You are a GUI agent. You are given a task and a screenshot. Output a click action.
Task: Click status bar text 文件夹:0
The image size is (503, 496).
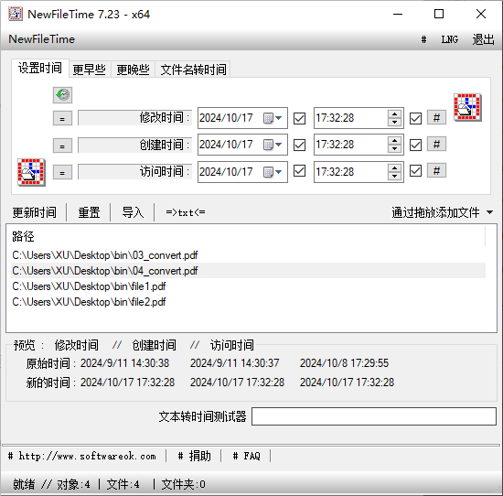click(x=183, y=484)
